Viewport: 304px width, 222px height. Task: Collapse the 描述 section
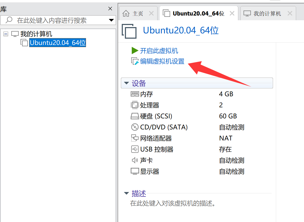[x=126, y=193]
